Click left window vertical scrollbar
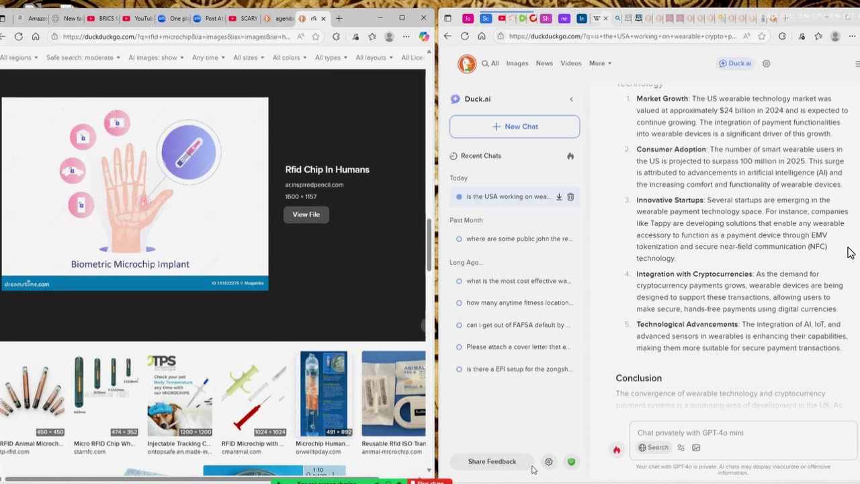Image resolution: width=860 pixels, height=484 pixels. (x=429, y=245)
